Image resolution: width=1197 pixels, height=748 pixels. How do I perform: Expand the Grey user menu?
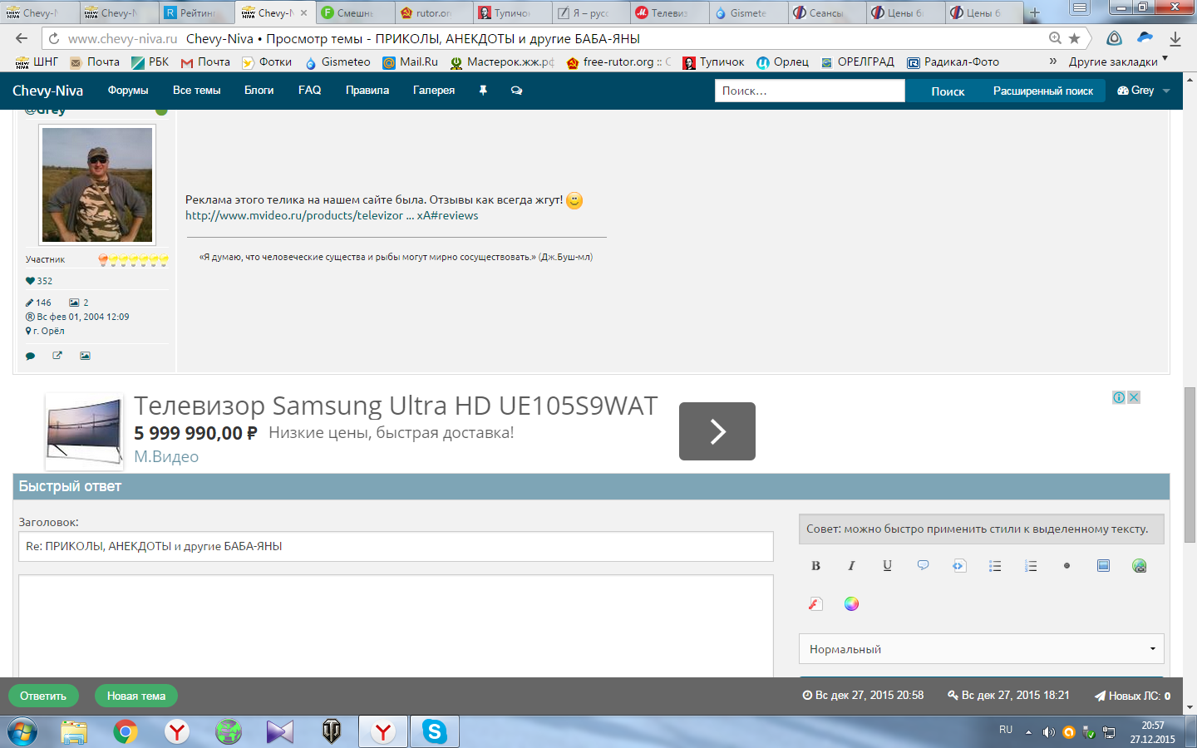point(1143,91)
